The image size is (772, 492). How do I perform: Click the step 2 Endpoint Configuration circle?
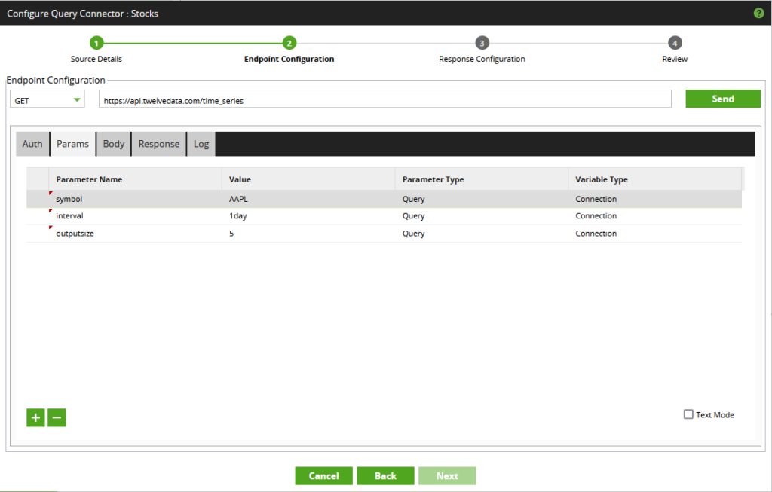click(x=289, y=44)
